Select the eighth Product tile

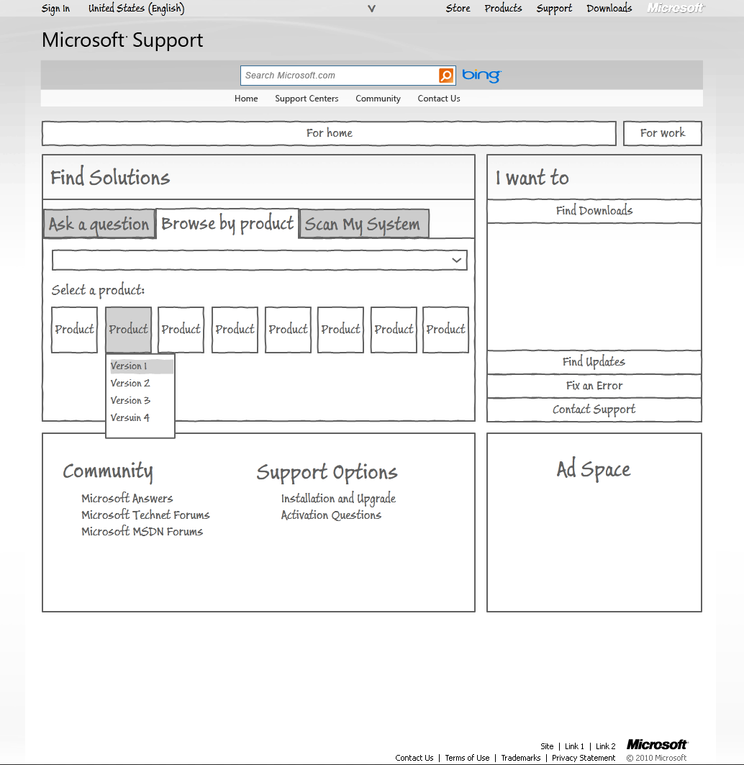pyautogui.click(x=446, y=330)
